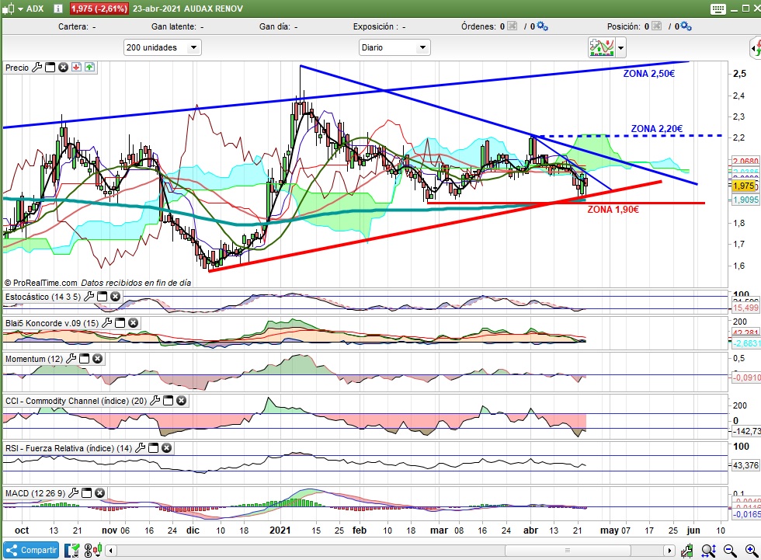This screenshot has height=560, width=761.
Task: Click the -142,73 CCI value label
Action: point(746,431)
